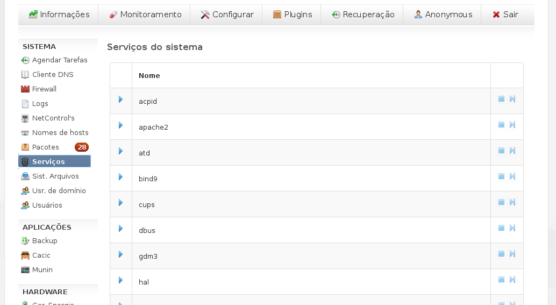Restart the apache2 service
This screenshot has width=556, height=305.
[512, 125]
